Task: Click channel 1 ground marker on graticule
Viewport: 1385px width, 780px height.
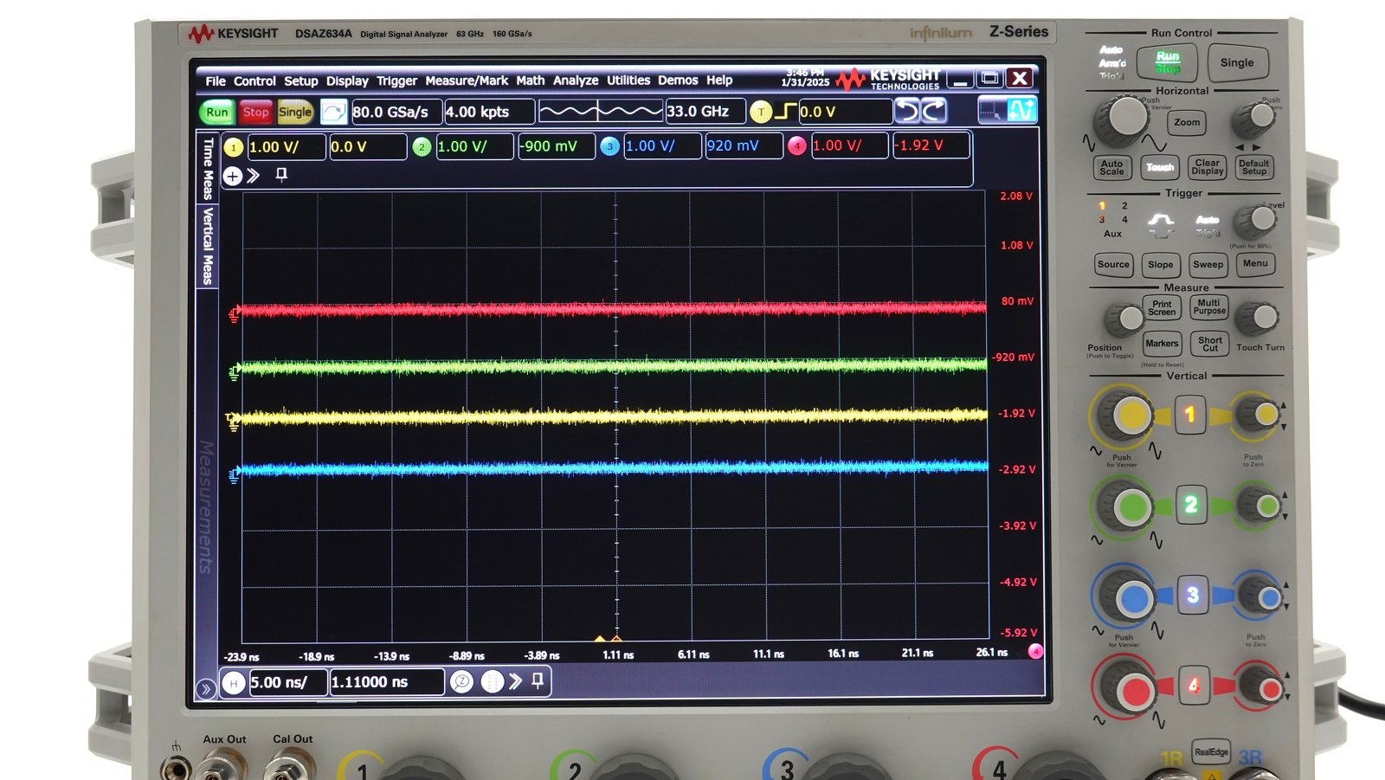Action: 233,422
